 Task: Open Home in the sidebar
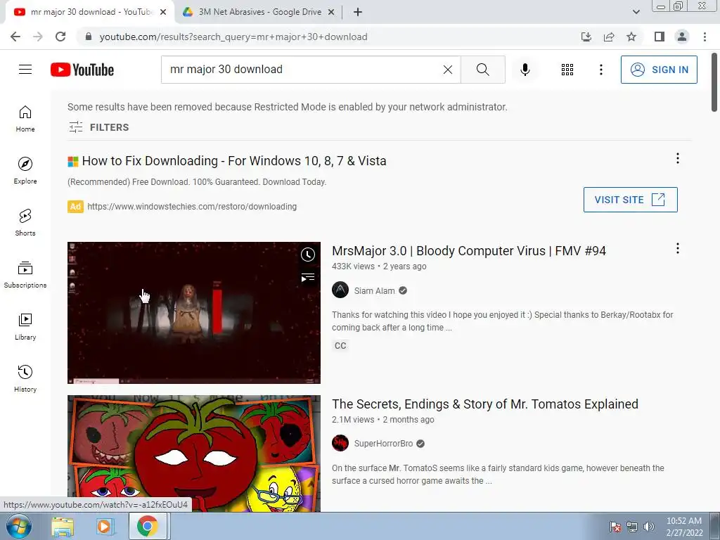[25, 118]
